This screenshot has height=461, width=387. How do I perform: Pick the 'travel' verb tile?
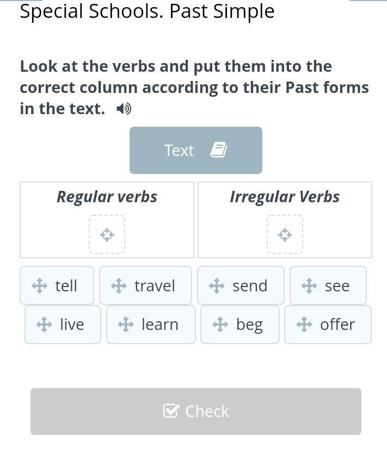pyautogui.click(x=146, y=285)
